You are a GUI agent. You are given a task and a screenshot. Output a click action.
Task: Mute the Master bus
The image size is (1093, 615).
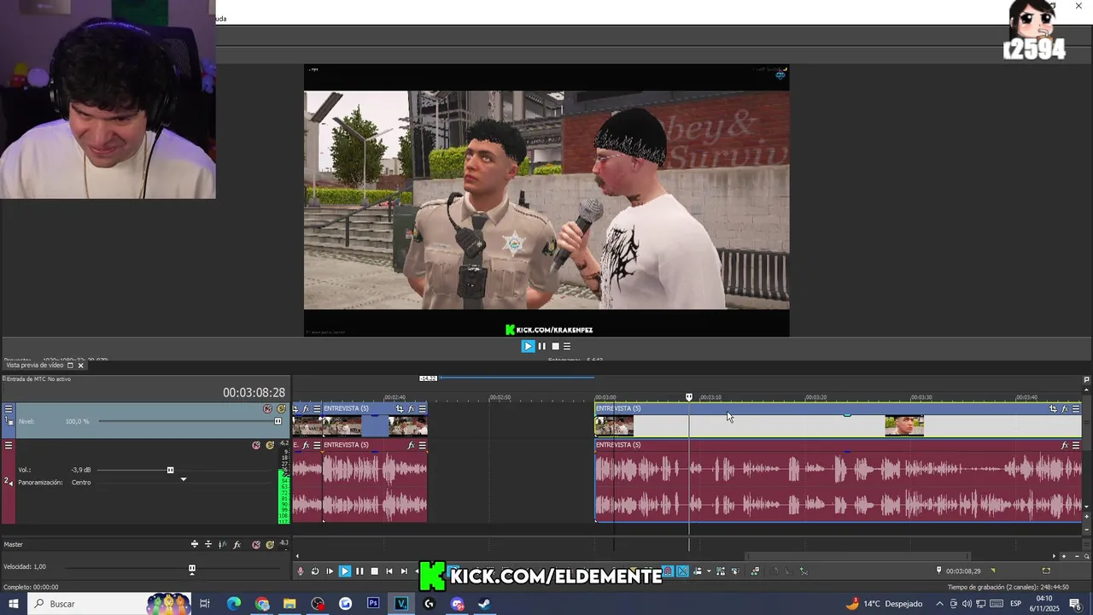click(256, 544)
